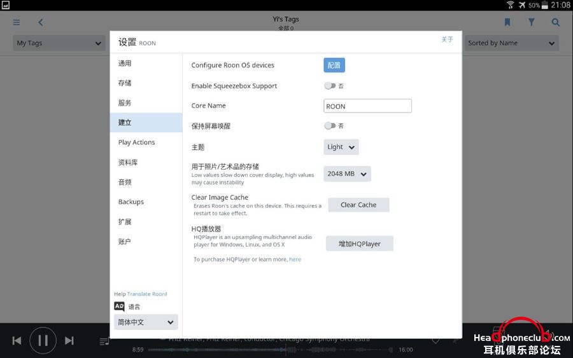Open the play queue icon

[x=104, y=341]
